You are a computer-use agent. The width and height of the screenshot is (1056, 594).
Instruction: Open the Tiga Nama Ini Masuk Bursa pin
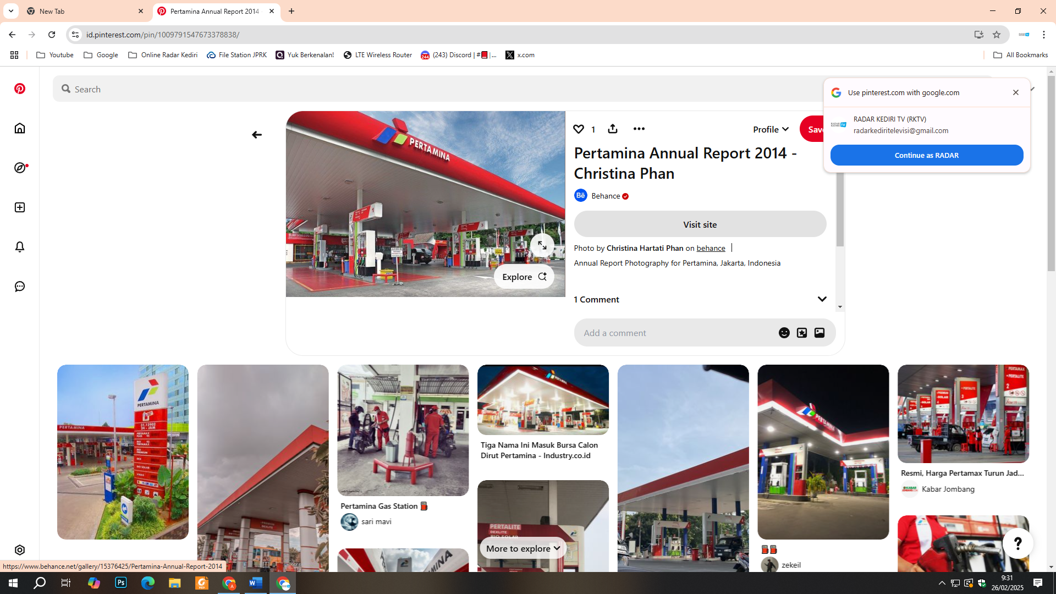click(543, 400)
